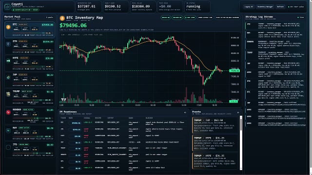
Task: Click the TRUMP entry in Strategy Log Stream
Action: click(275, 56)
